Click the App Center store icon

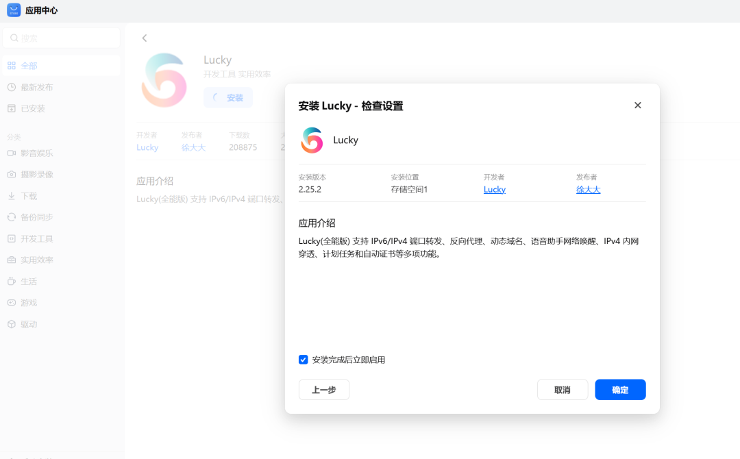click(x=14, y=10)
